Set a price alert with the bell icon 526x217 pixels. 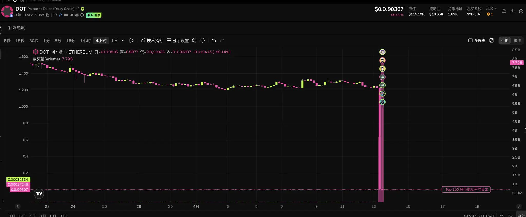click(x=504, y=12)
